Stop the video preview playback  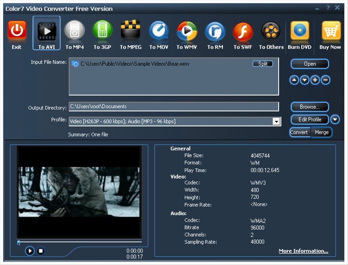pyautogui.click(x=41, y=251)
